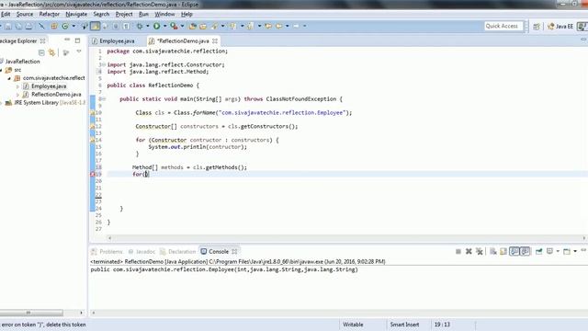Collapse com.sivajavatechie.reflection package node

click(x=9, y=78)
